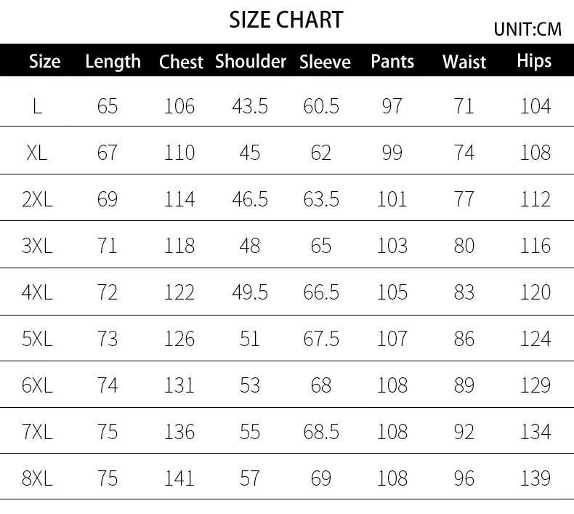Click the Pants column header
This screenshot has height=514, width=574.
click(x=392, y=62)
